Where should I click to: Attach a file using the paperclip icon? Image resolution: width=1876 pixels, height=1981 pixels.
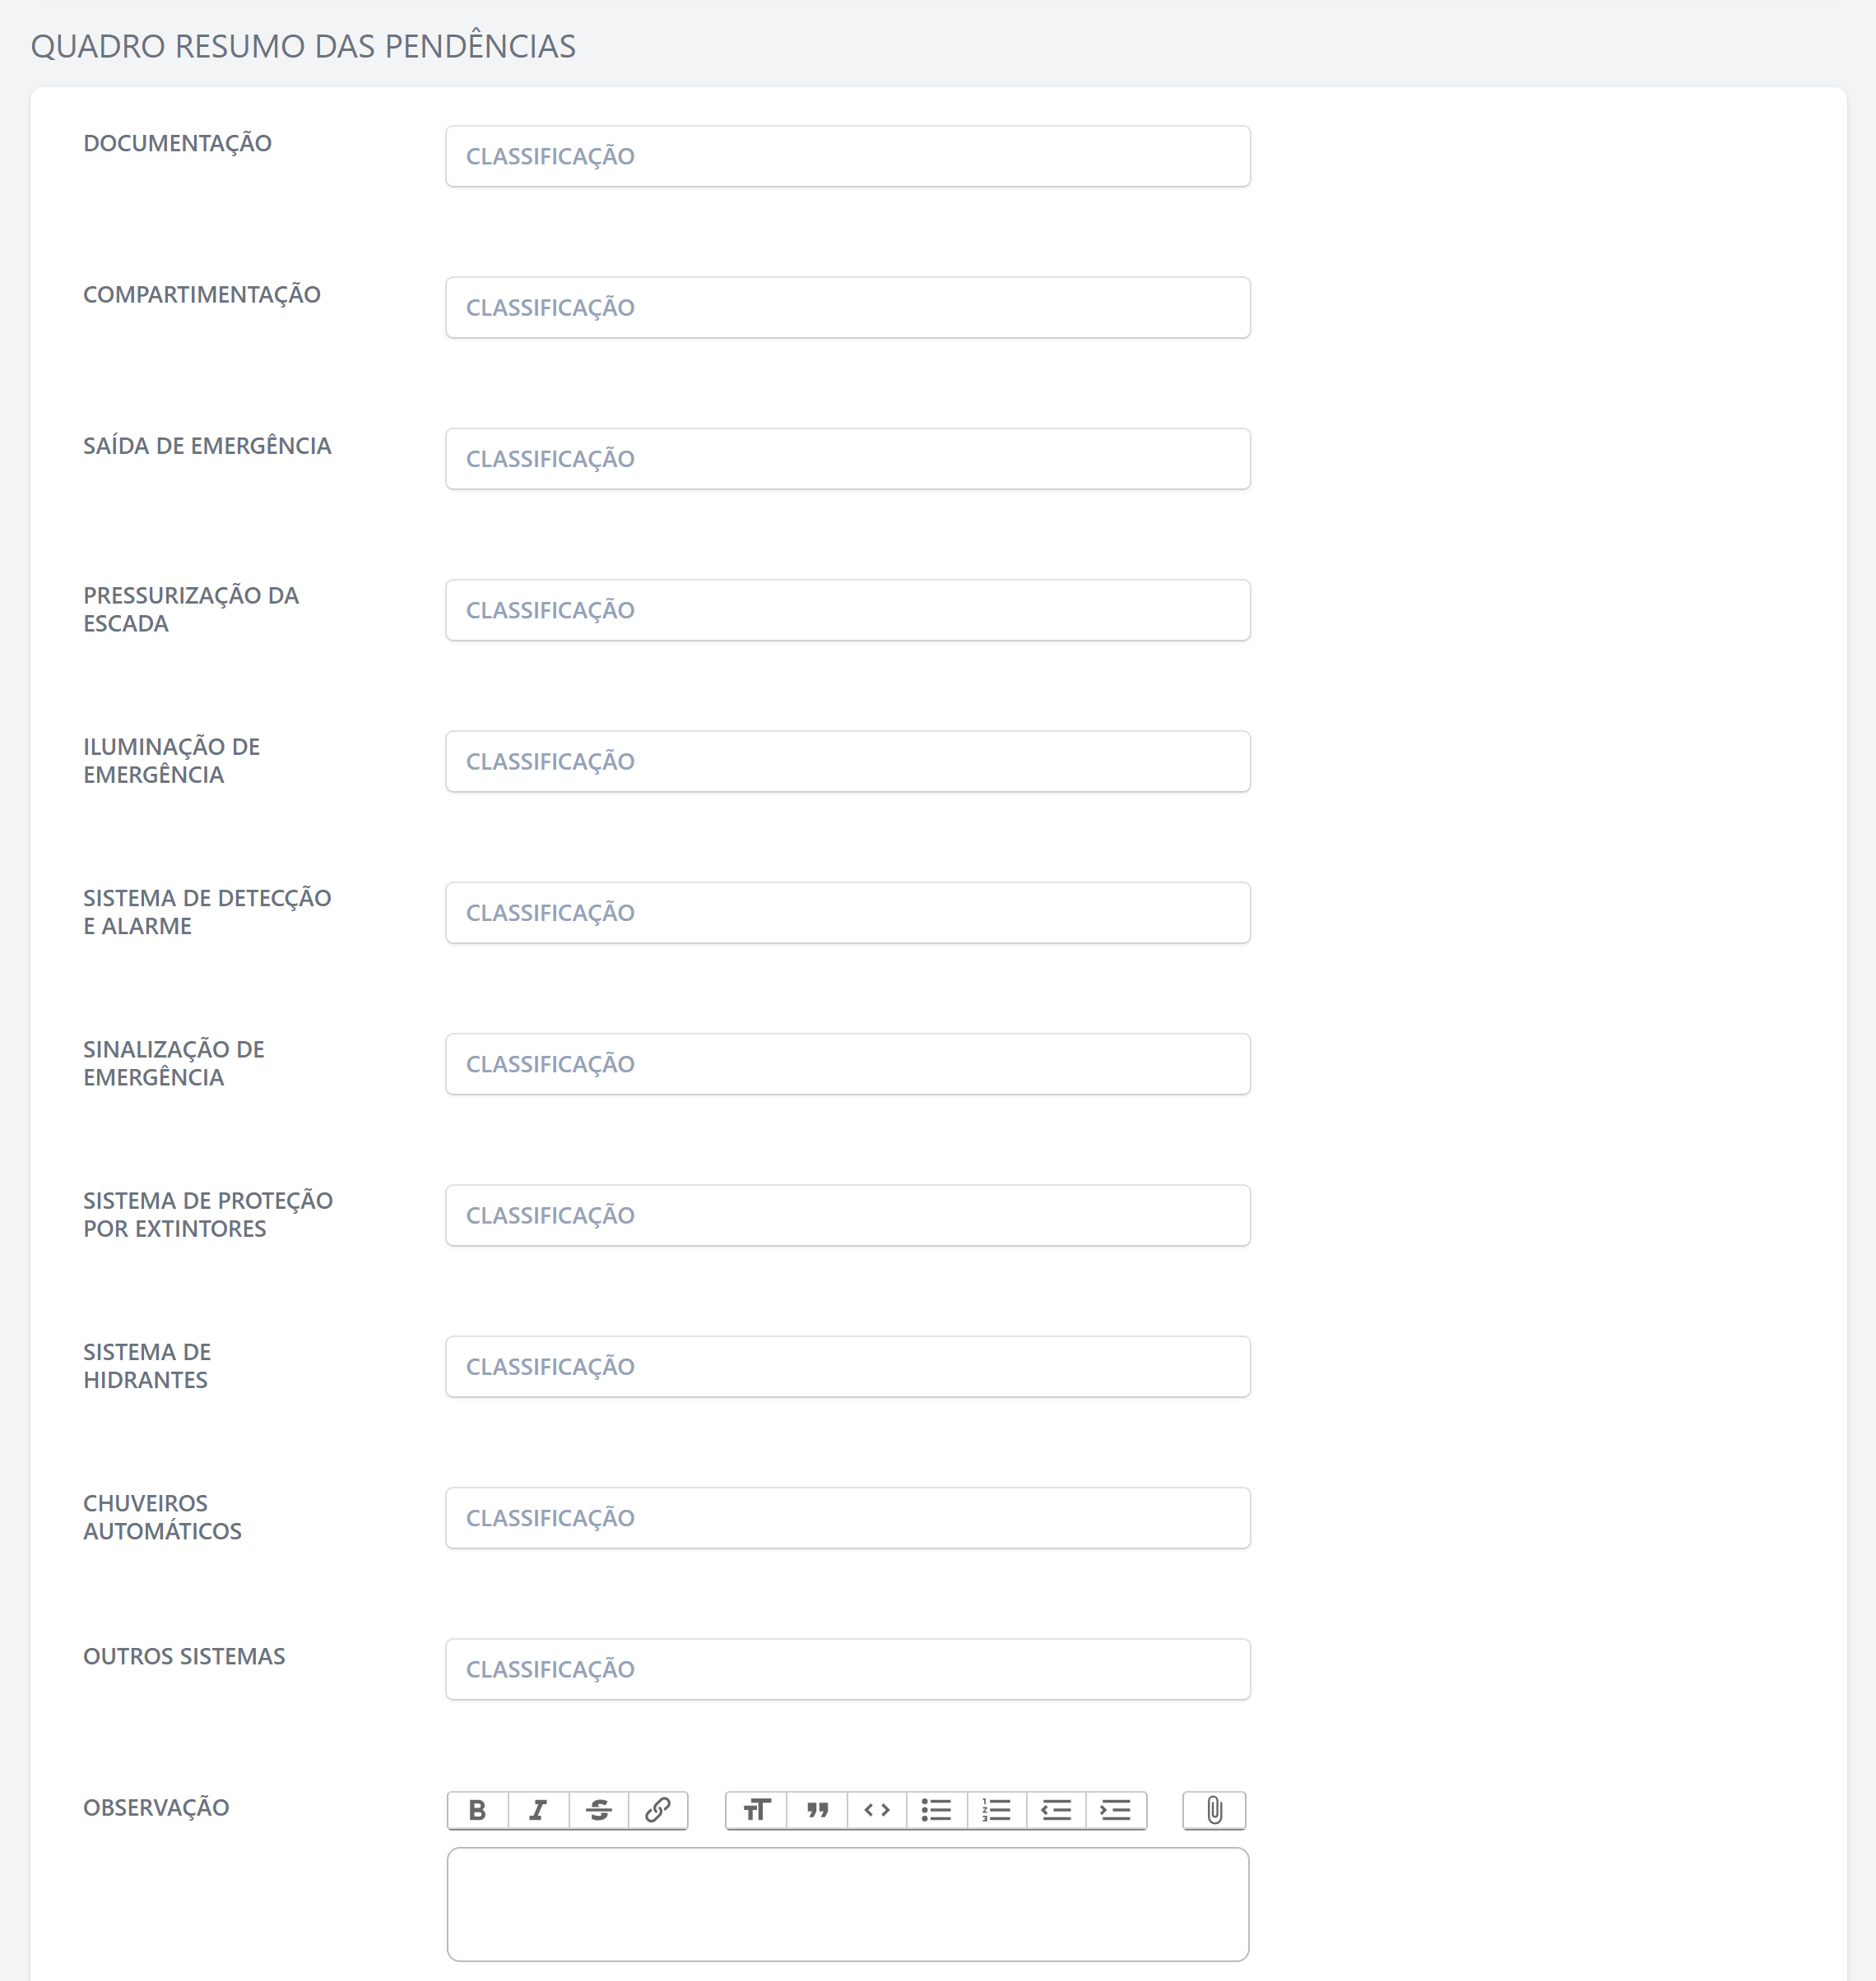click(1214, 1810)
